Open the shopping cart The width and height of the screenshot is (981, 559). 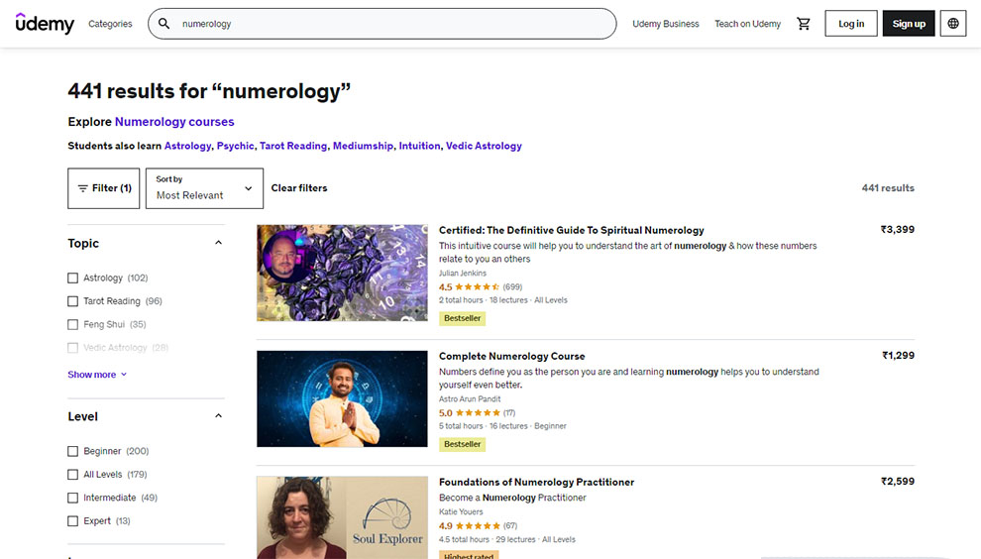pyautogui.click(x=804, y=24)
